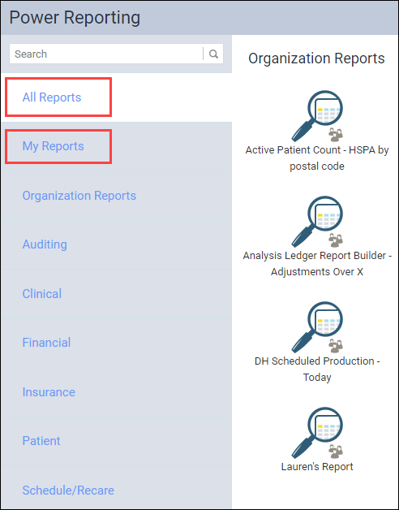
Task: Select Clinical reports category
Action: [42, 294]
